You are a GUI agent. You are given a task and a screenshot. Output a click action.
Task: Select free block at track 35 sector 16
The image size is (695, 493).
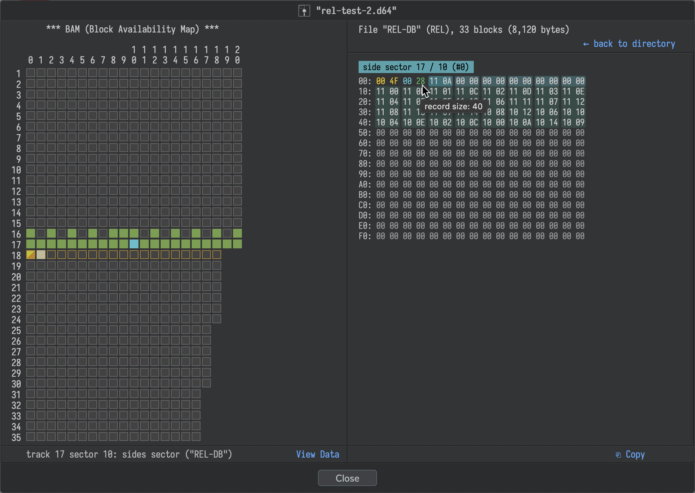click(x=196, y=437)
